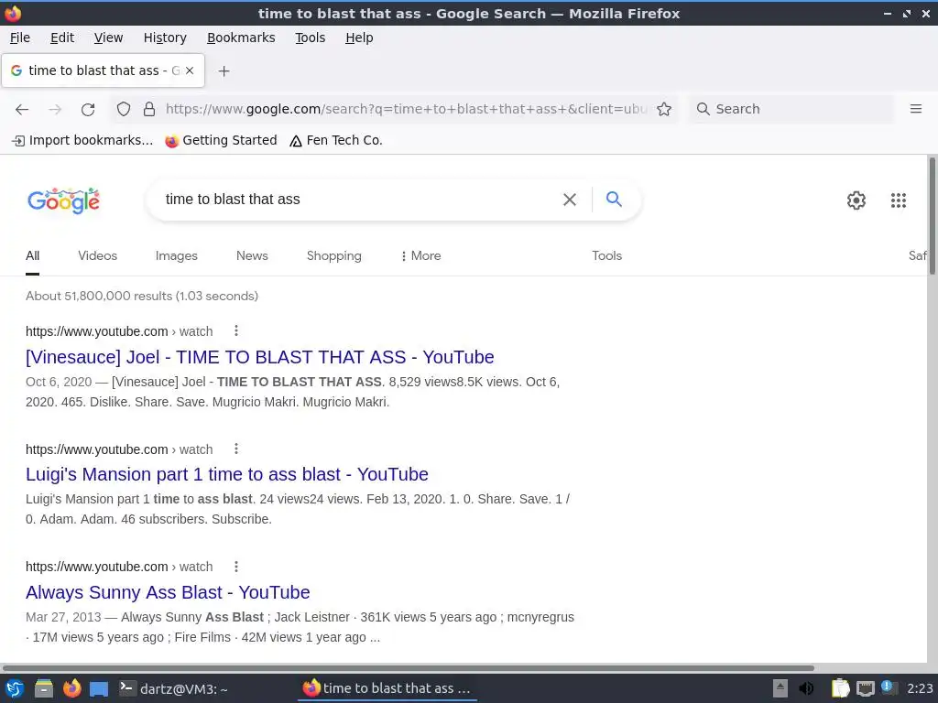Open Google quick settings gear
This screenshot has height=703, width=938.
tap(856, 200)
